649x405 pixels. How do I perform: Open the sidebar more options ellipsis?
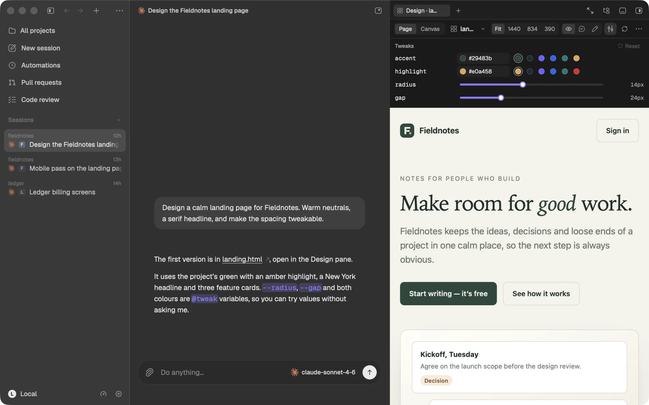(x=119, y=11)
